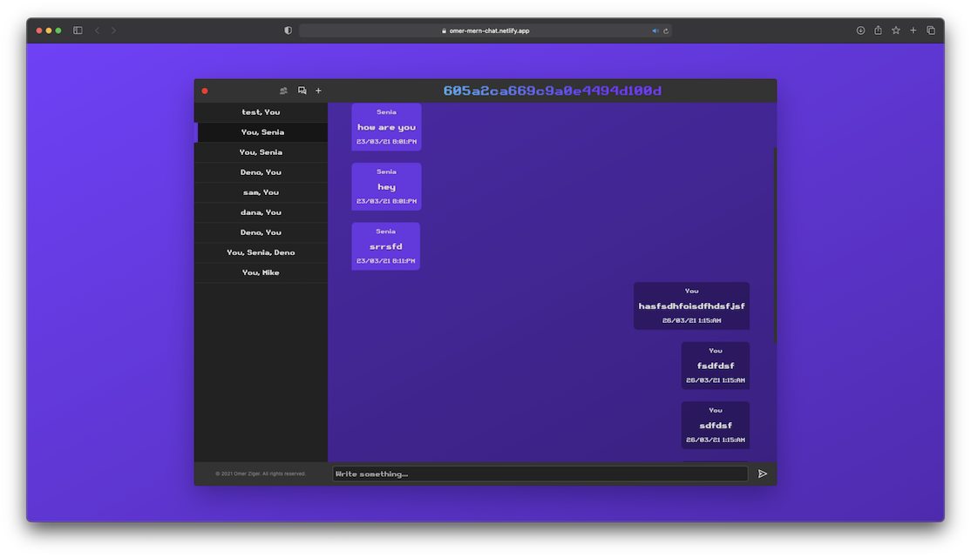Viewport: 971px width, 557px height.
Task: Open the "sam, You" chat
Action: (261, 192)
